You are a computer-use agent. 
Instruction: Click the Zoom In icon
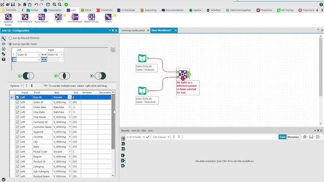pos(54,4)
